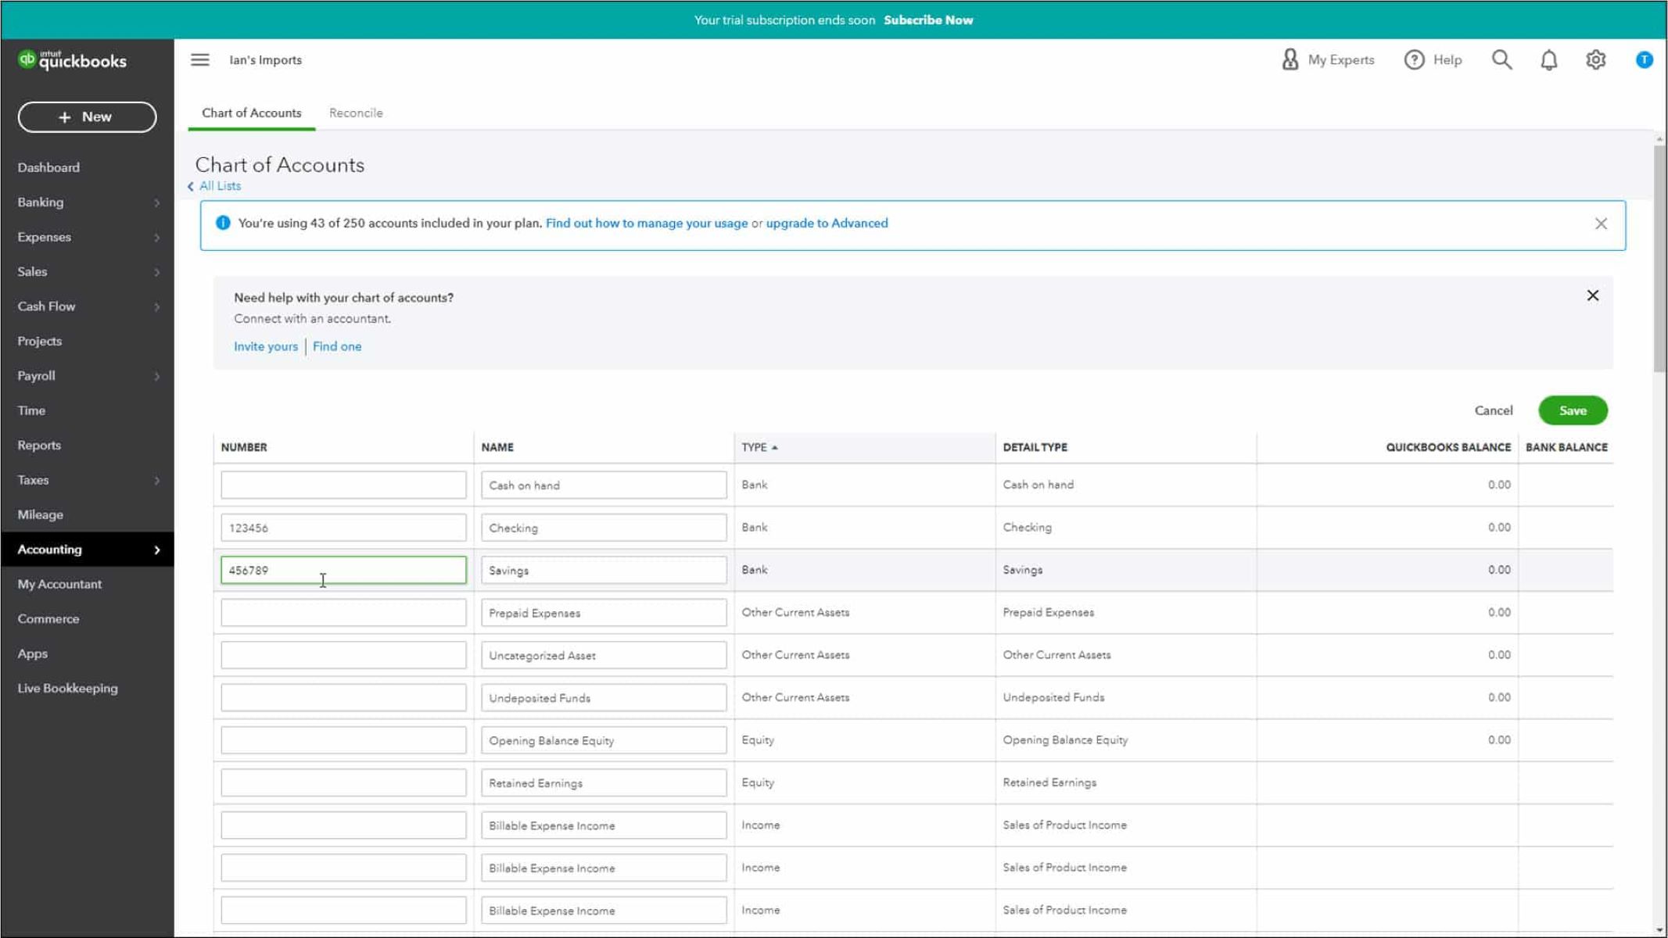The image size is (1668, 938).
Task: Follow the upgrade to Advanced link
Action: click(827, 224)
